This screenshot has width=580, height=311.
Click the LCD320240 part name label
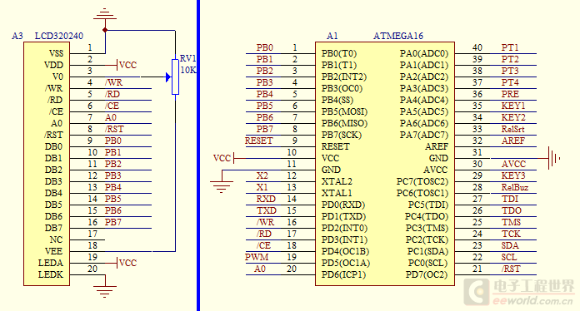coord(59,36)
